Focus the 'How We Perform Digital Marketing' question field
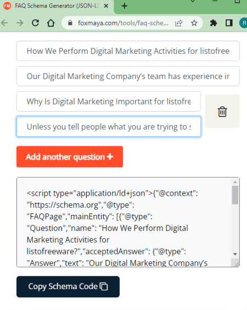Image resolution: width=247 pixels, height=310 pixels. point(128,51)
